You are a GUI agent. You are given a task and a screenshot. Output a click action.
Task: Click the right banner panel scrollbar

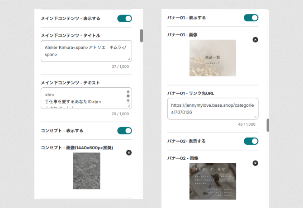(x=268, y=125)
